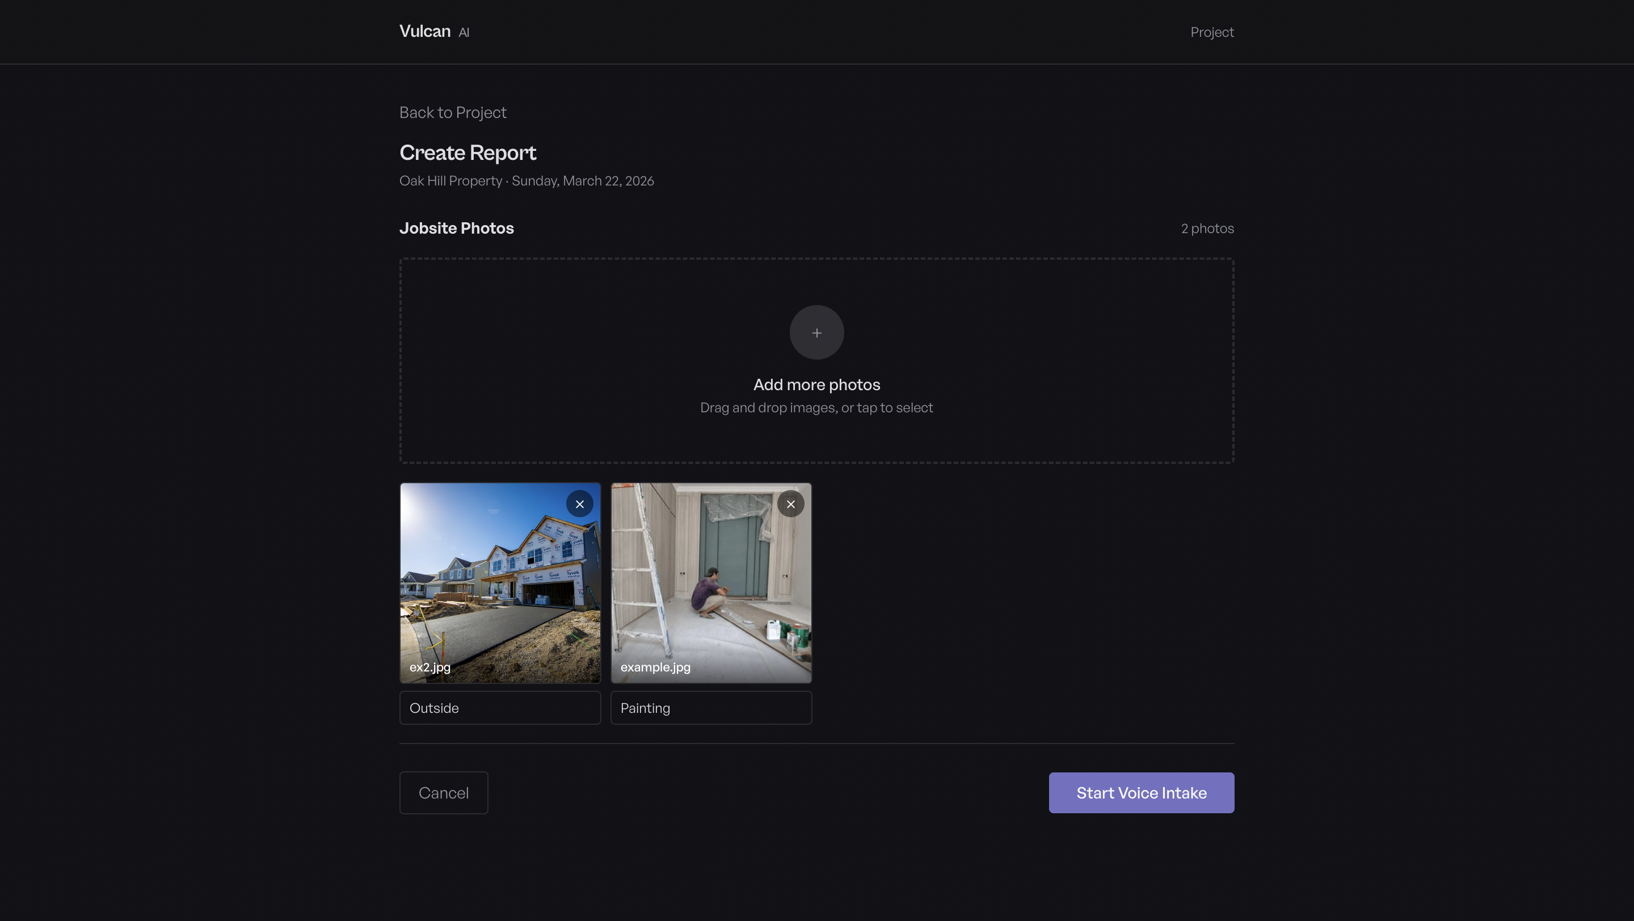The height and width of the screenshot is (921, 1634).
Task: Click the drag and drop hint text
Action: point(816,408)
